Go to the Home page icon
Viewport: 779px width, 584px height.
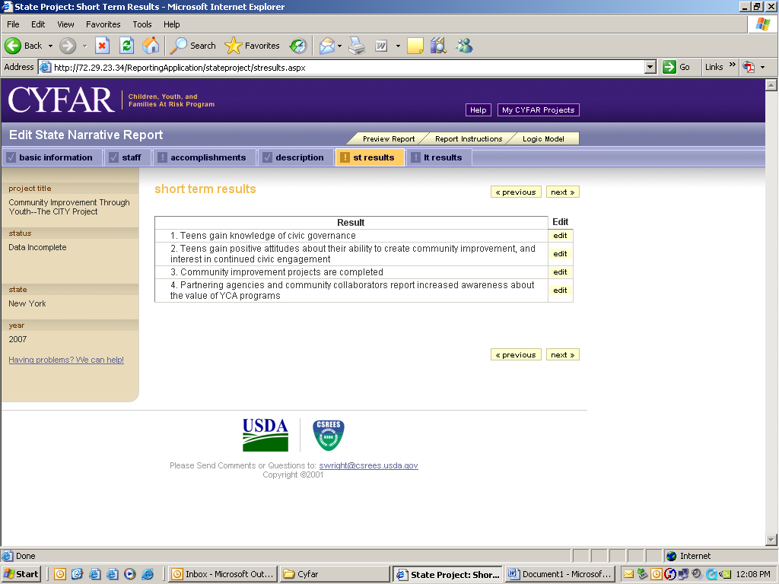pyautogui.click(x=151, y=46)
